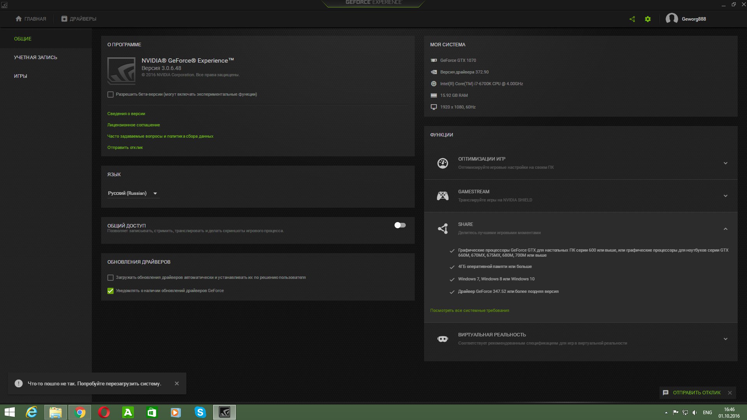This screenshot has width=747, height=420.
Task: Click the network tray icon
Action: (x=685, y=413)
